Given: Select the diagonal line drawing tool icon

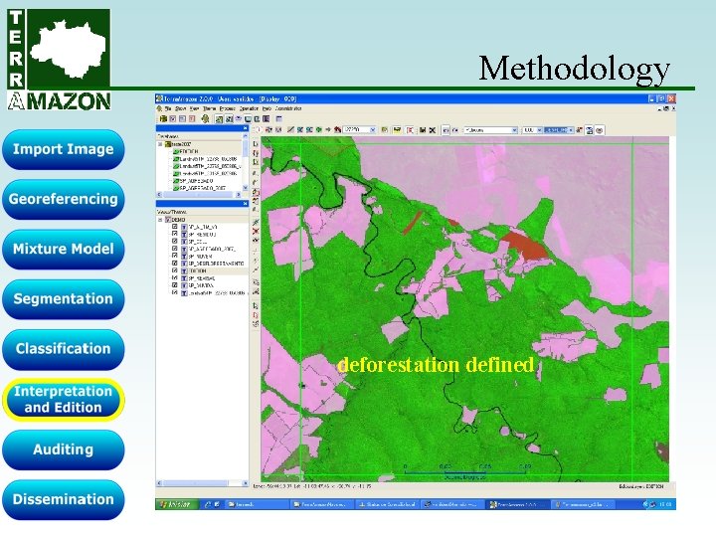Looking at the screenshot, I should [290, 129].
